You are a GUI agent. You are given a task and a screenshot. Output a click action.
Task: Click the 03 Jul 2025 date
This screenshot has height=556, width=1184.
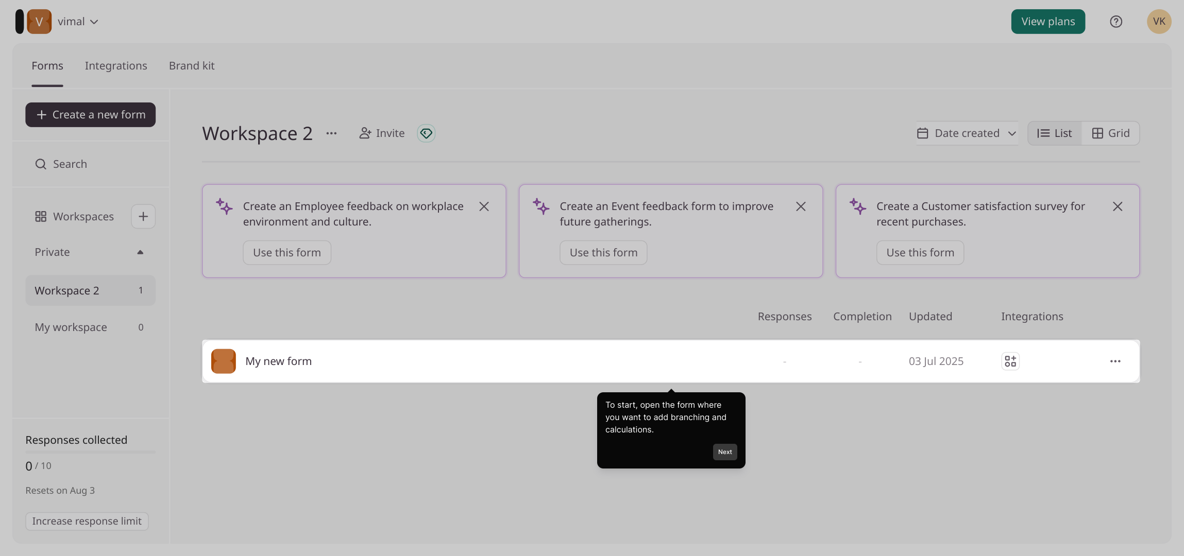click(936, 361)
